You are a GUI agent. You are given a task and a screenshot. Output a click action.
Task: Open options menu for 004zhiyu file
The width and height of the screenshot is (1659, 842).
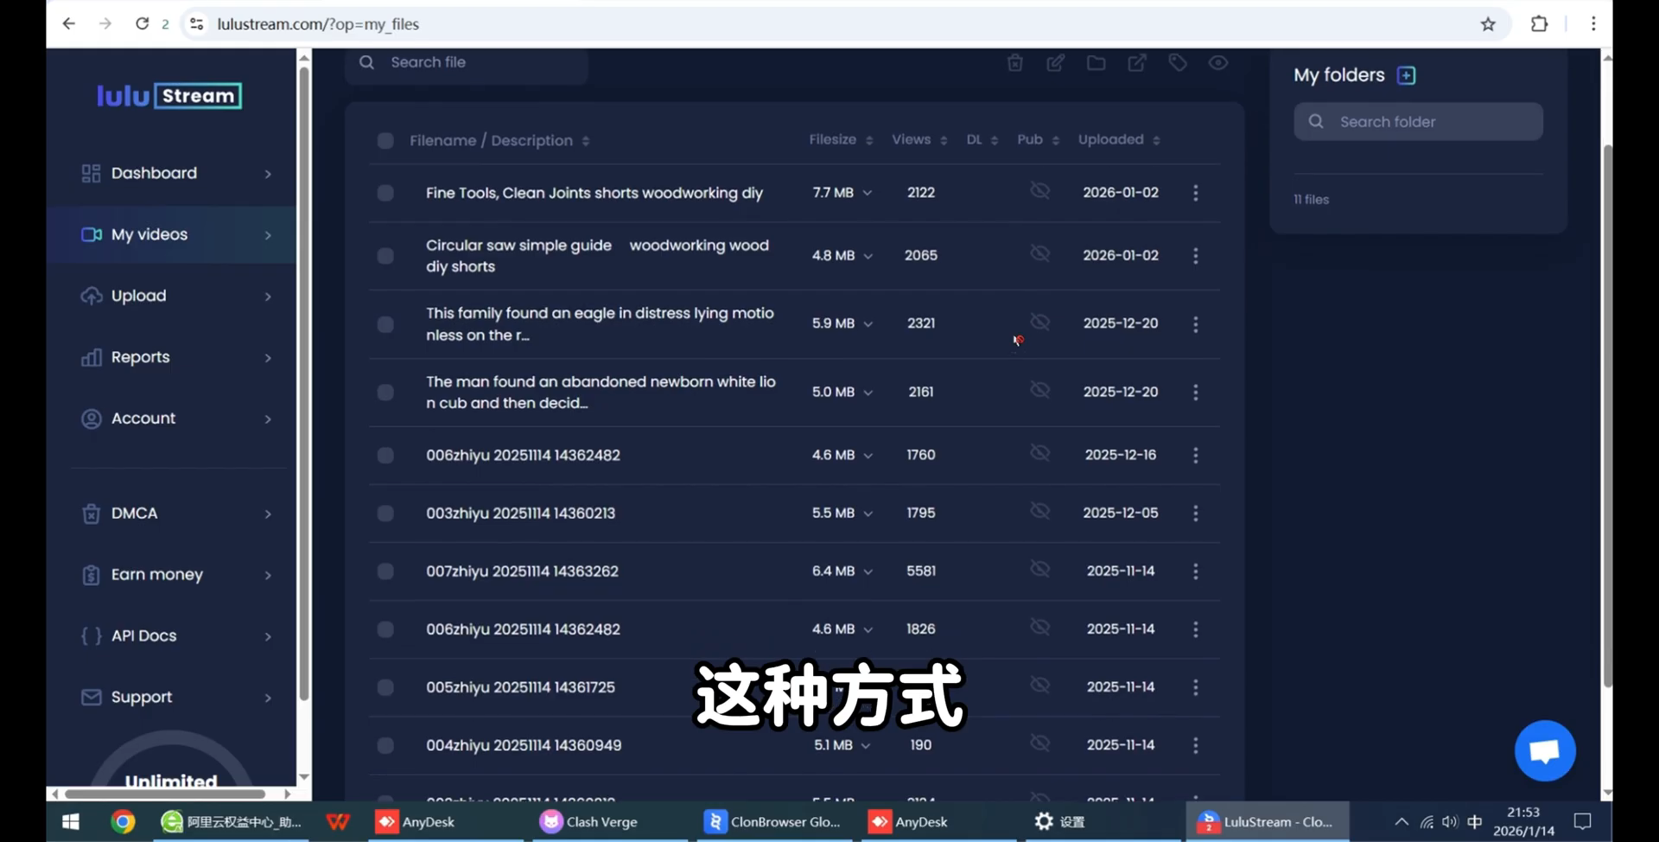click(x=1196, y=745)
